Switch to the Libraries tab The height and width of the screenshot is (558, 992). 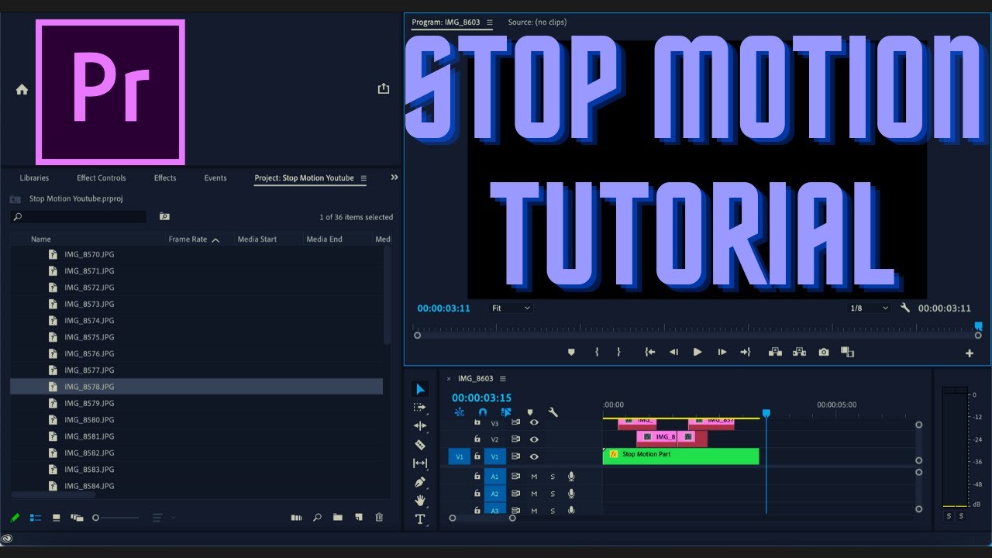point(34,178)
